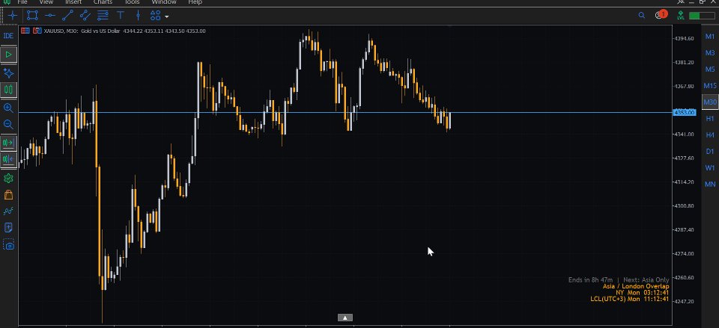Switch to M5 timeframe

[x=710, y=69]
